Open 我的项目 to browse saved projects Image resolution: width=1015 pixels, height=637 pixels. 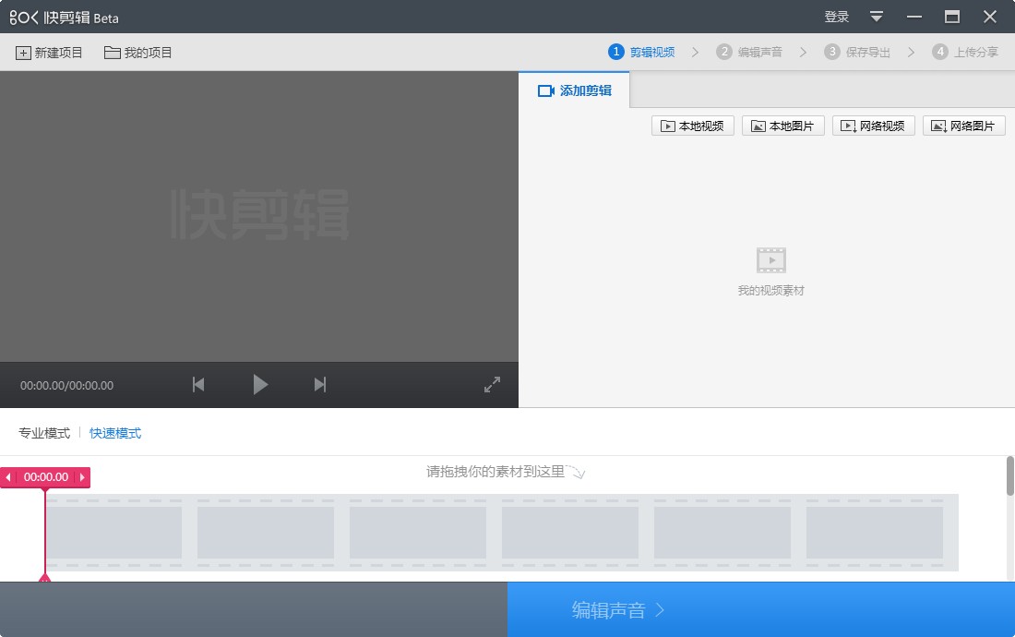[x=138, y=53]
